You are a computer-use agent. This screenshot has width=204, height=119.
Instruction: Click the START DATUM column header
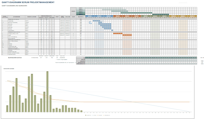pos(62,16)
